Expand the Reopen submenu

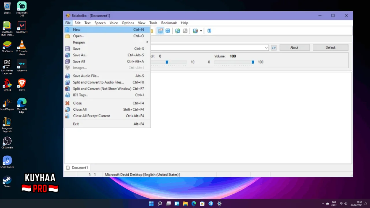(107, 42)
